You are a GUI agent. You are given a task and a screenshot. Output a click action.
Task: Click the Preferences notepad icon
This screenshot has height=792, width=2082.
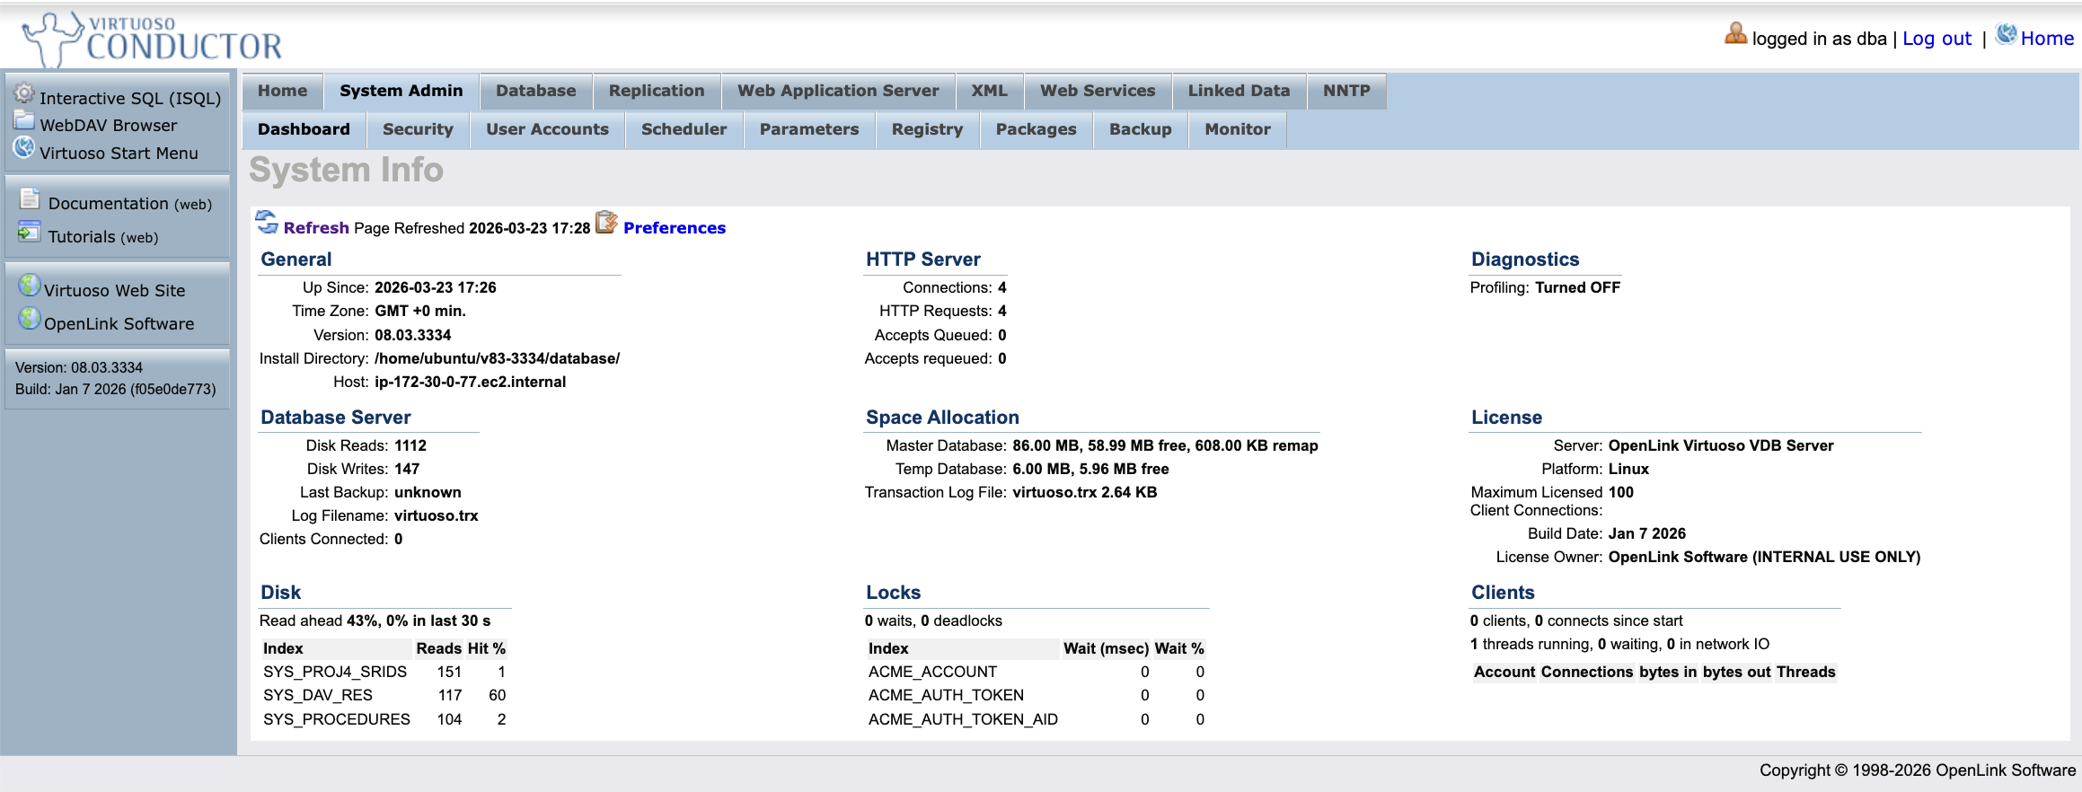point(607,222)
